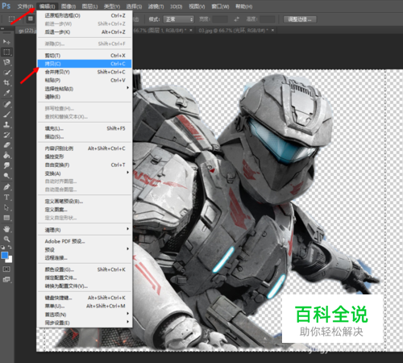Select the Quick Selection tool
Image resolution: width=403 pixels, height=363 pixels.
[6, 73]
